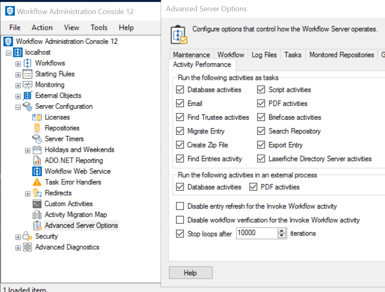Screen dimensions: 385x292
Task: Click the ADO.NET Reporting chart icon
Action: click(x=37, y=160)
